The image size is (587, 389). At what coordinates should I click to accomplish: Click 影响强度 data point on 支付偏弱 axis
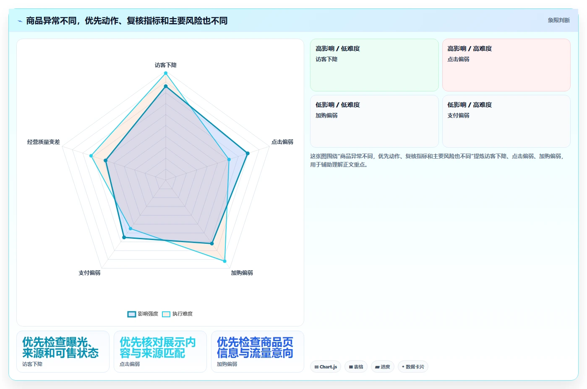[x=124, y=238]
